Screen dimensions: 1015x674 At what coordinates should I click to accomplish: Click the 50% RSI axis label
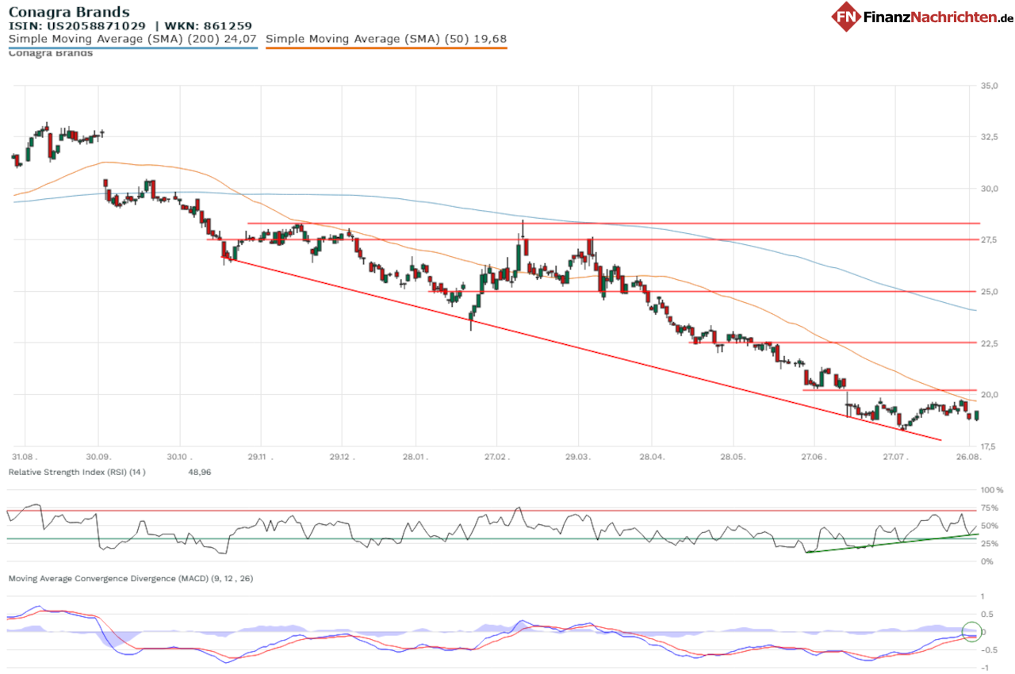click(x=990, y=526)
